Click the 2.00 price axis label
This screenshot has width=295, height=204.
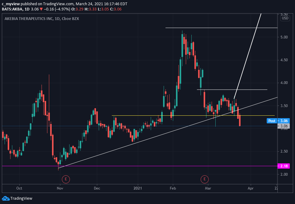284,174
